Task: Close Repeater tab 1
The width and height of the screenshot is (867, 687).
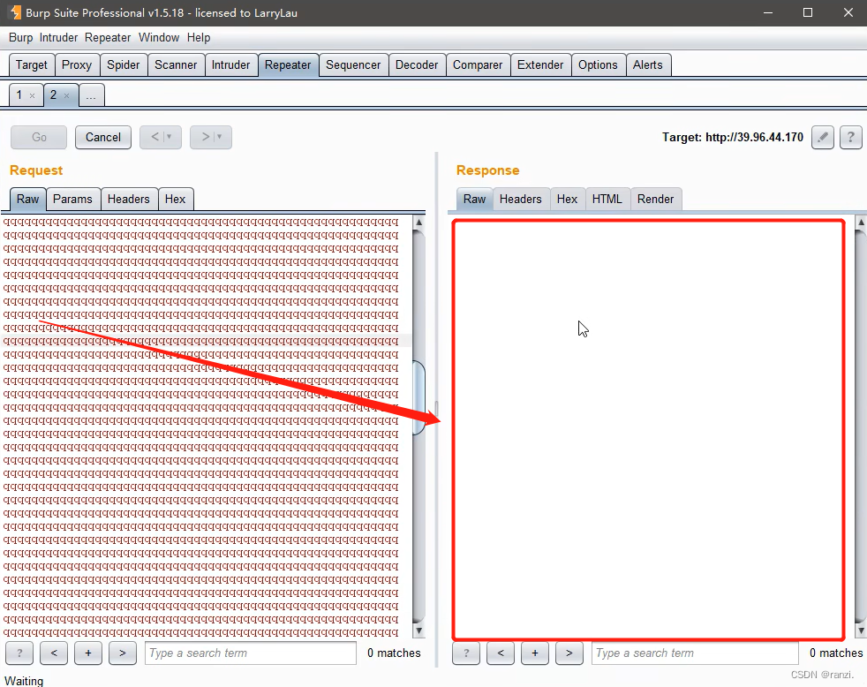Action: click(32, 95)
